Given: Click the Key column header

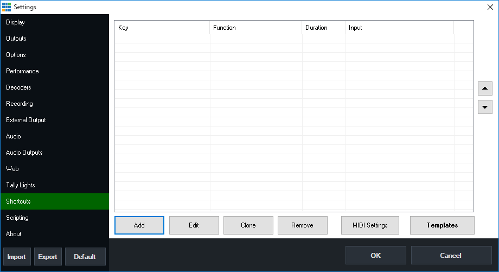Looking at the screenshot, I should coord(162,28).
